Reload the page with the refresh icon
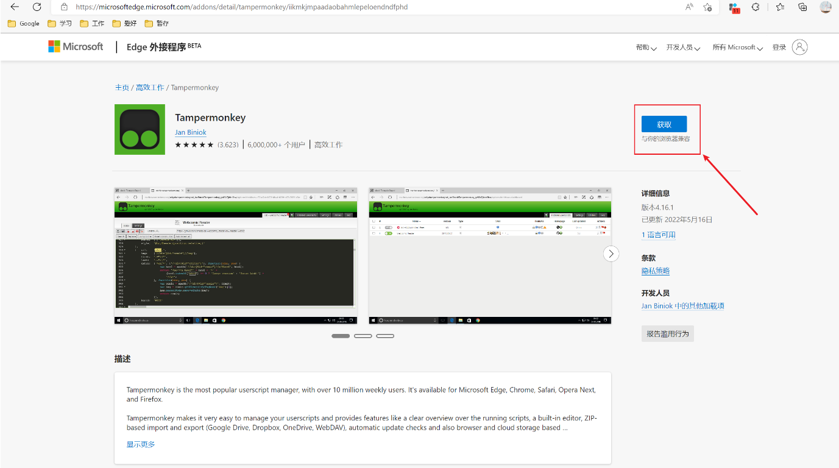Viewport: 839px width, 468px height. click(37, 7)
